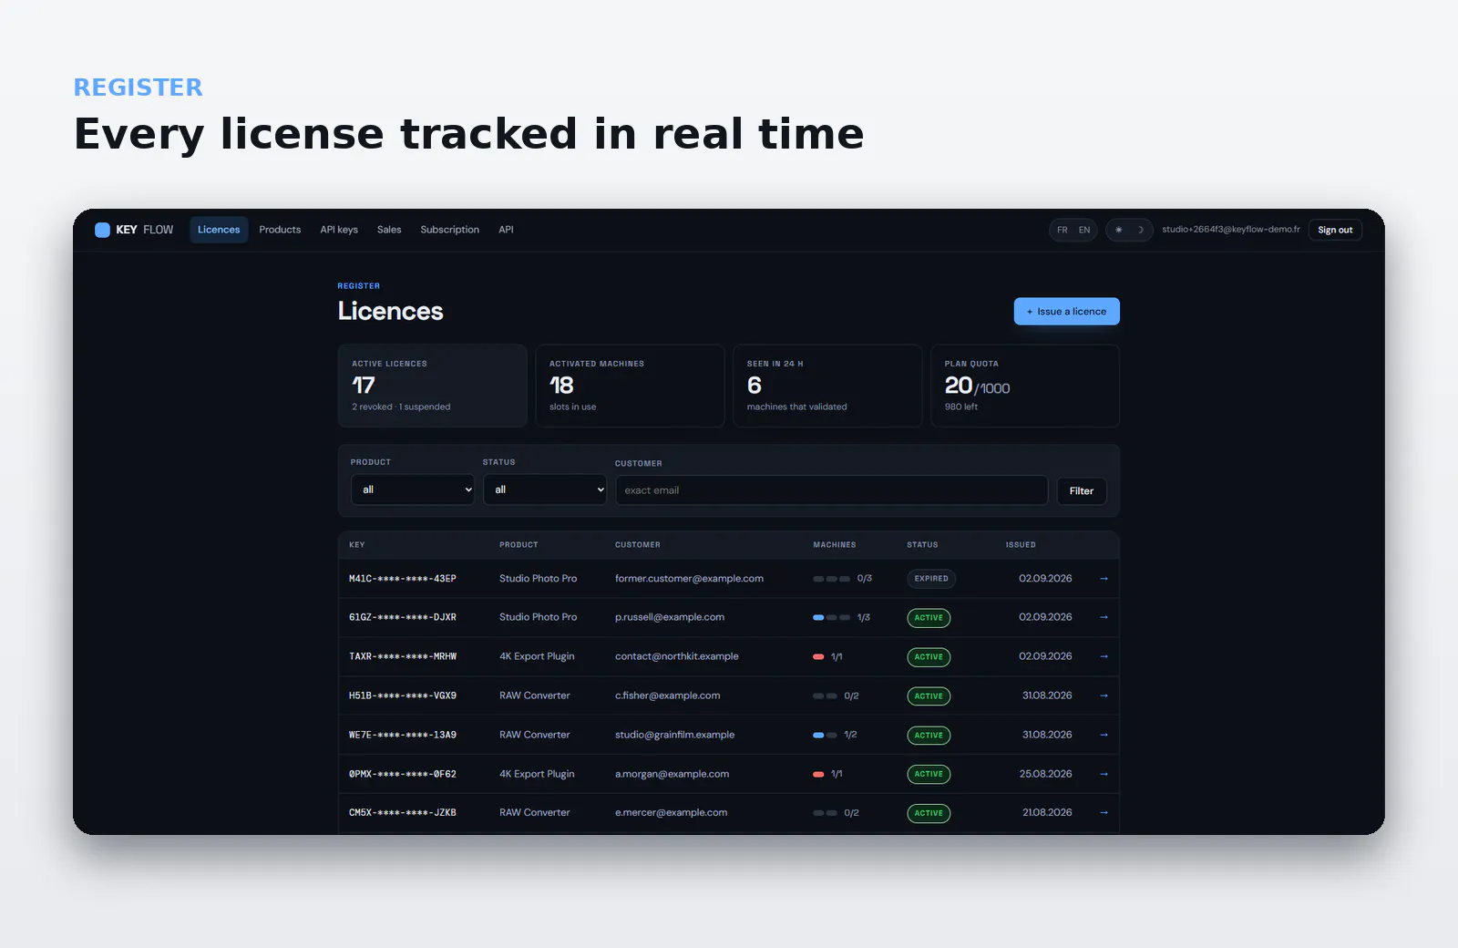1458x948 pixels.
Task: Go to the Products tab
Action: pyautogui.click(x=280, y=230)
